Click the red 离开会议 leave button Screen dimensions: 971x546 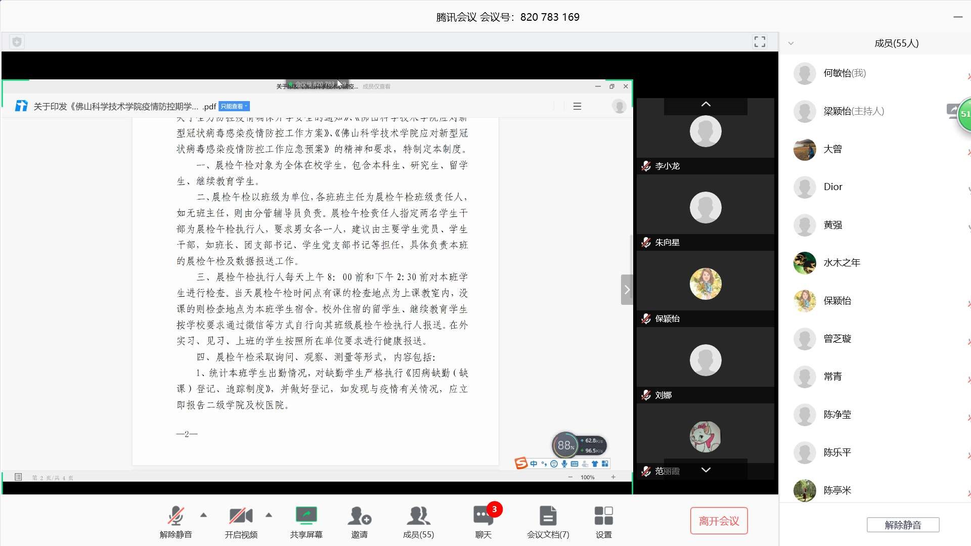[719, 521]
